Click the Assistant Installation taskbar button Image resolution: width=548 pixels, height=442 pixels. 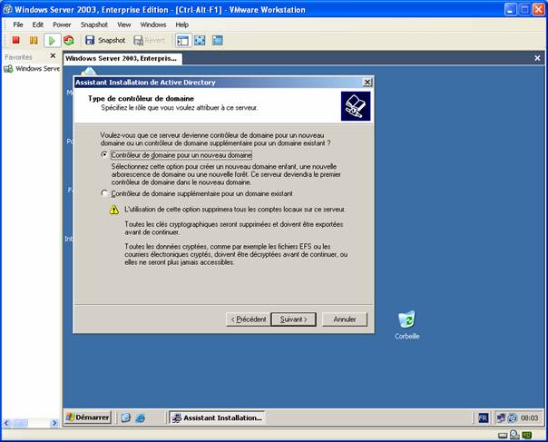click(217, 417)
